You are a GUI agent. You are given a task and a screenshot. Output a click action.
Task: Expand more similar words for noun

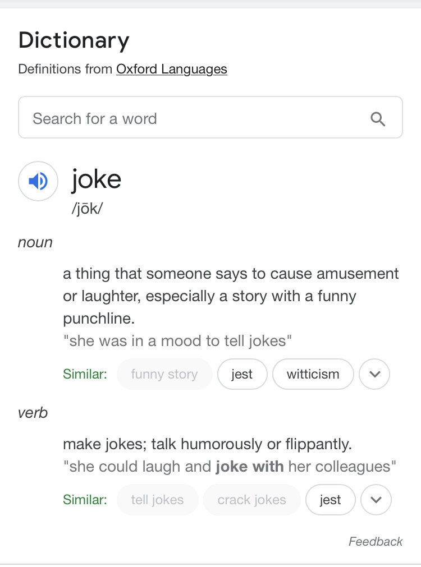tap(374, 374)
